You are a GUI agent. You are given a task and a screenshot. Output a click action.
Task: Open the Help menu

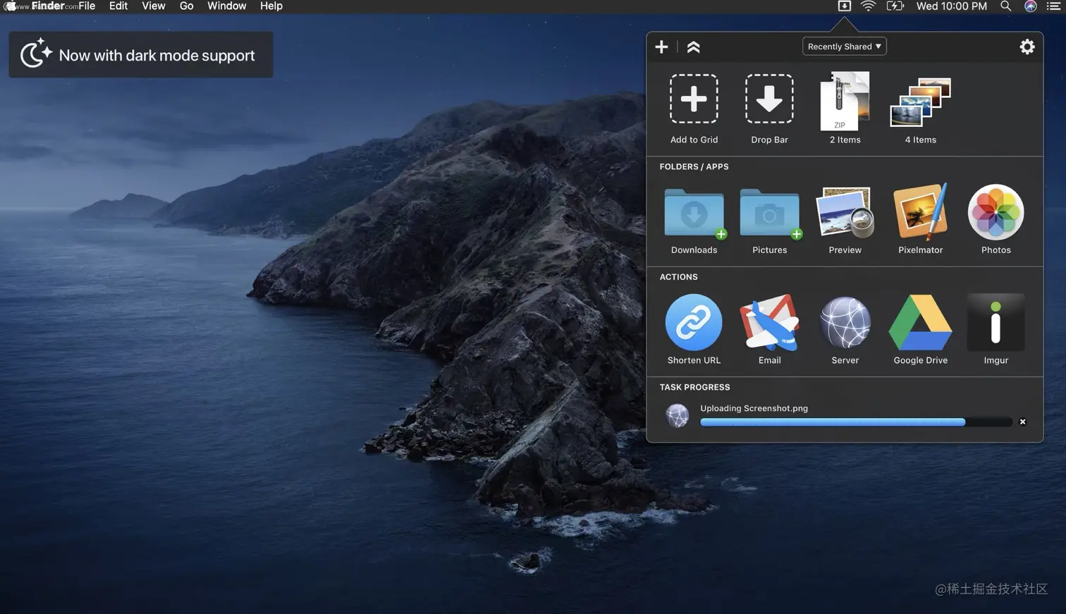click(x=271, y=6)
